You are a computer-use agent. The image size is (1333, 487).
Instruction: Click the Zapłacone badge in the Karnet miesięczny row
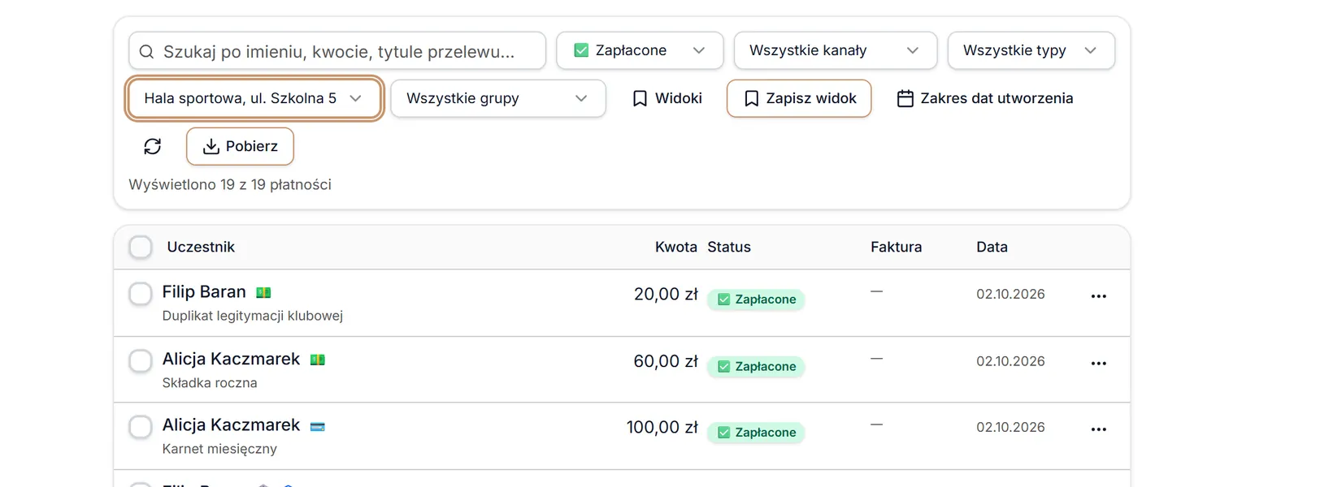pyautogui.click(x=756, y=433)
